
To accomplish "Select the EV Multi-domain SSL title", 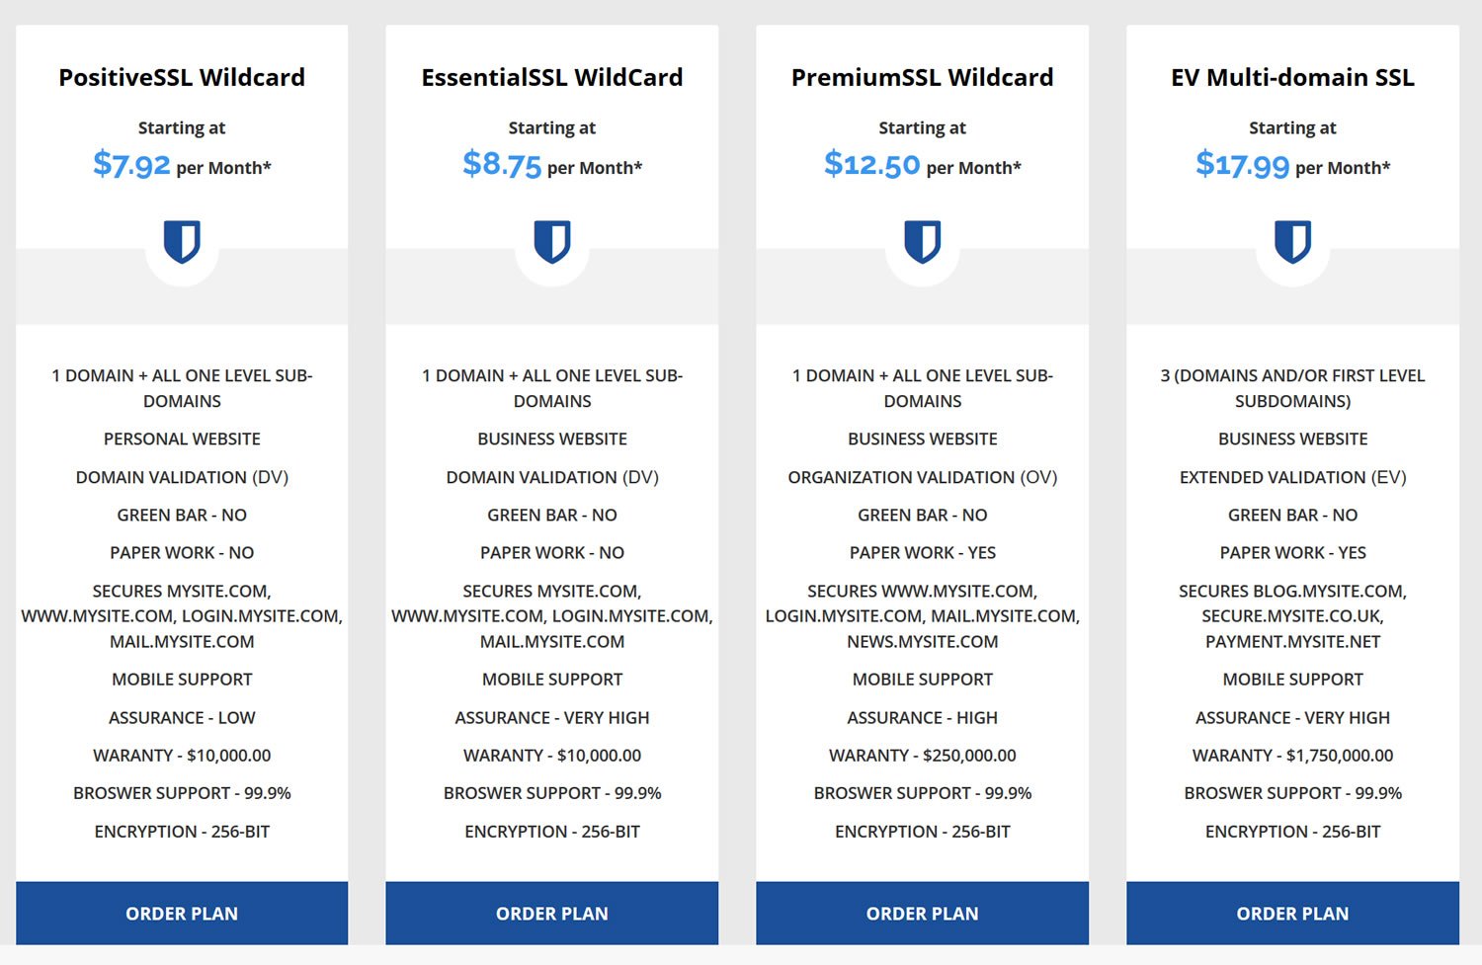I will [1292, 77].
